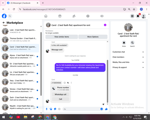This screenshot has width=150, height=120.
Task: Open the Groups icon in top navigation
Action: [x=88, y=16]
